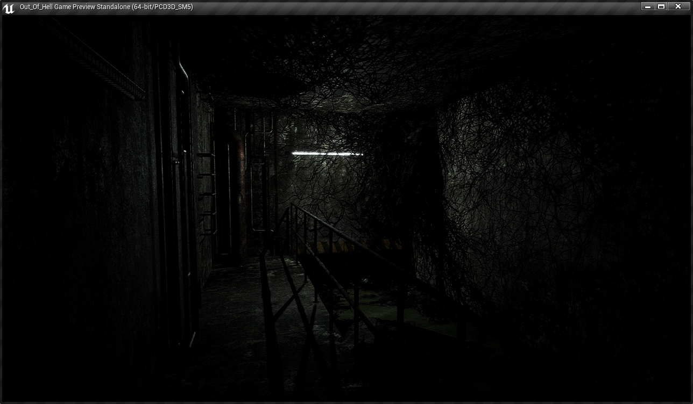Click the glowing fluorescent light tube

pyautogui.click(x=327, y=154)
